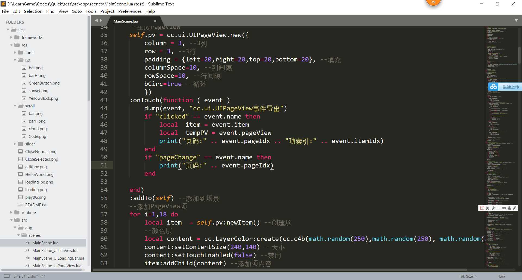The width and height of the screenshot is (522, 280).
Task: Select MainScene.lua in sidebar
Action: tap(45, 243)
